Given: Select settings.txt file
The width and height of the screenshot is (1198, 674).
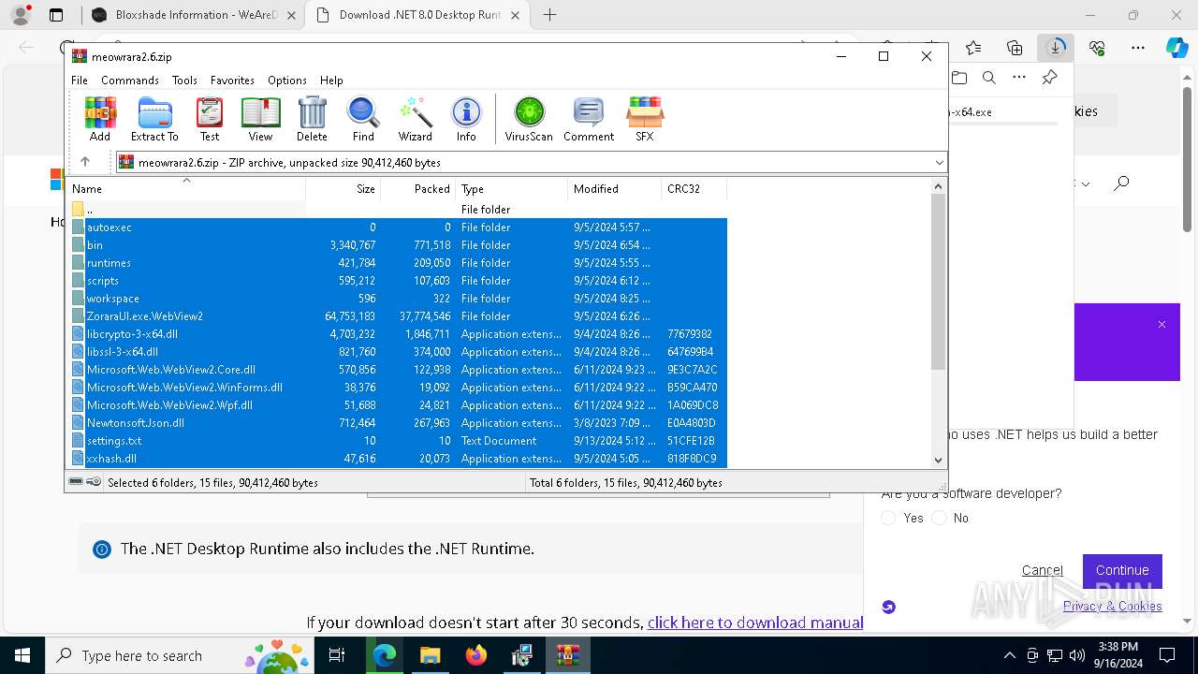Looking at the screenshot, I should (397, 441).
